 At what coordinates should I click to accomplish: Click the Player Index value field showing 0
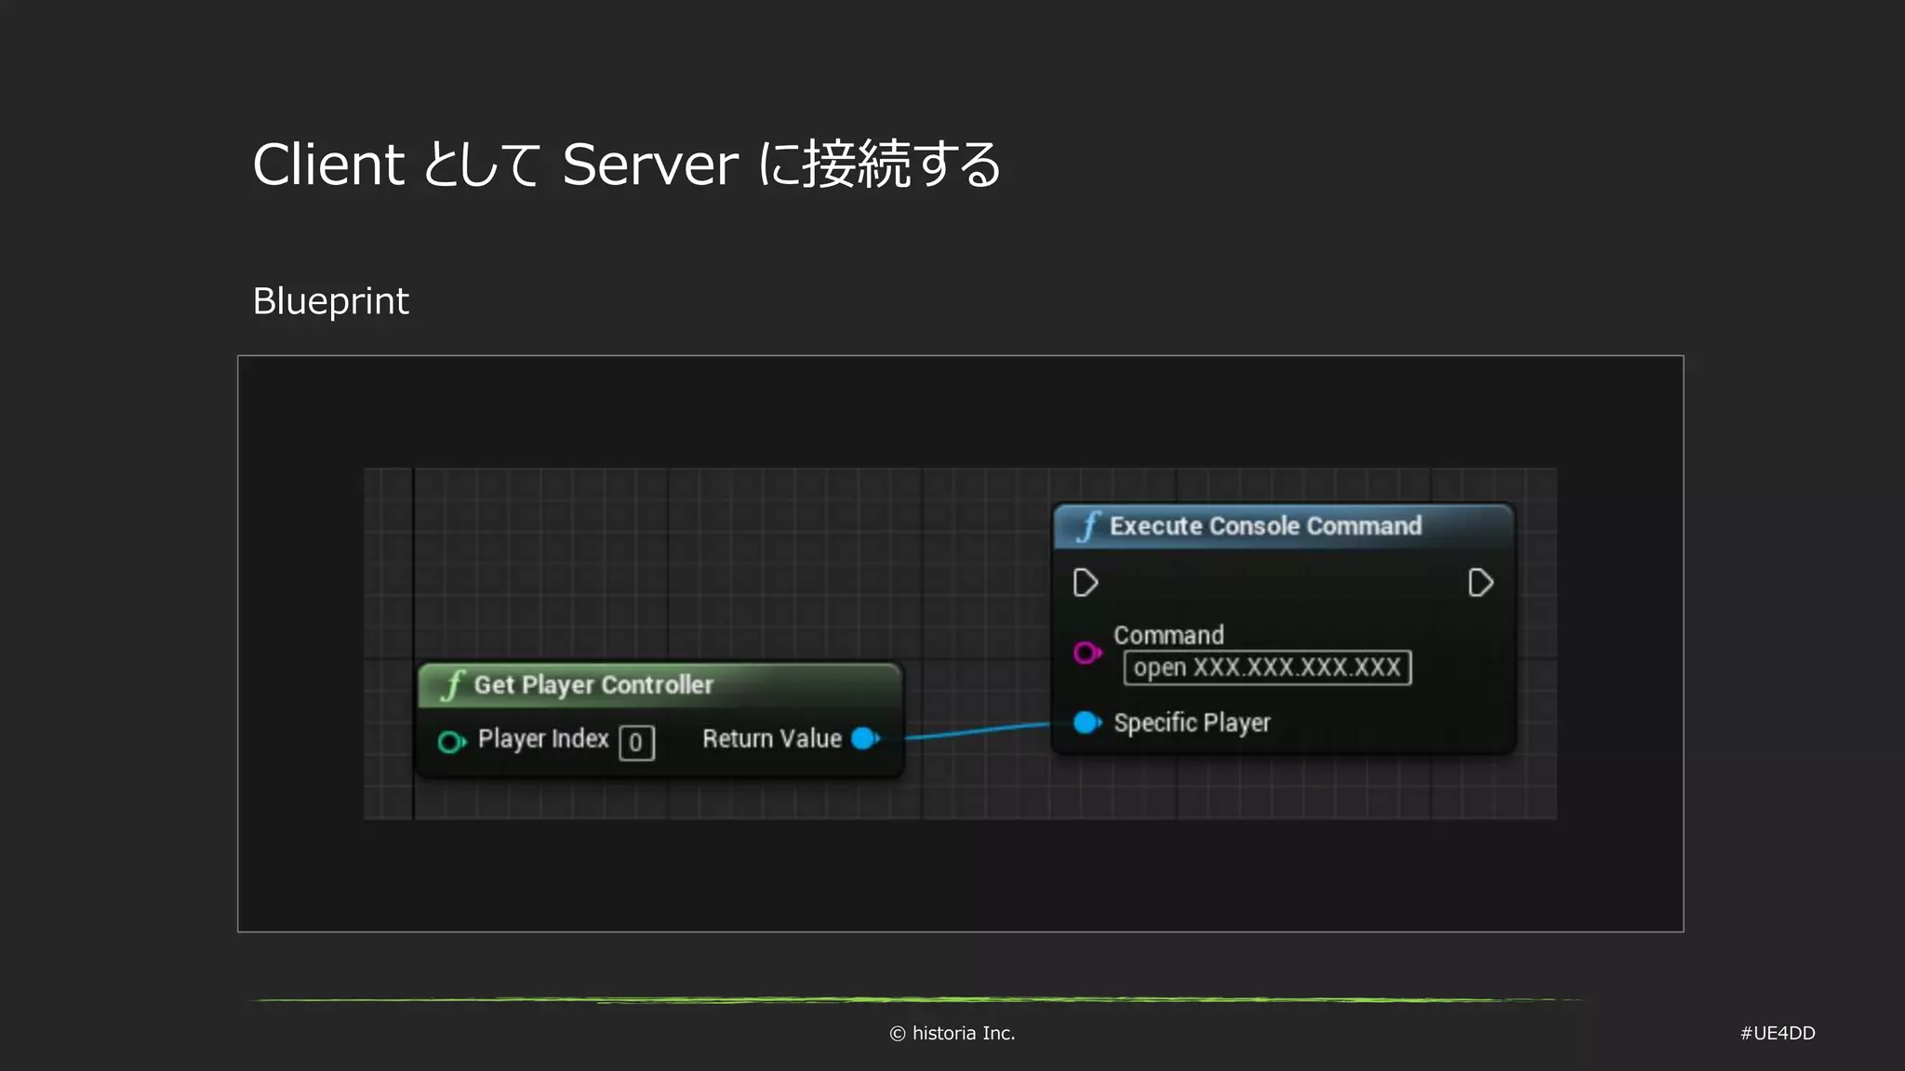[637, 743]
